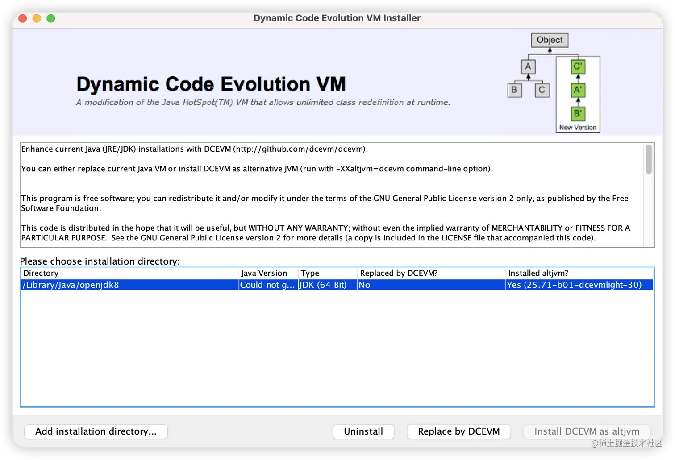The width and height of the screenshot is (675, 460).
Task: Click the Installed altjvm? column header
Action: click(x=579, y=273)
